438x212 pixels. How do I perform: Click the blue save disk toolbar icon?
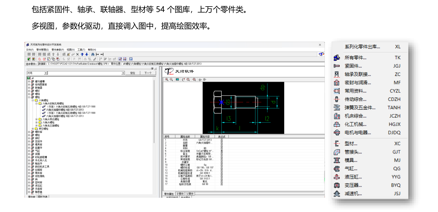point(131,59)
